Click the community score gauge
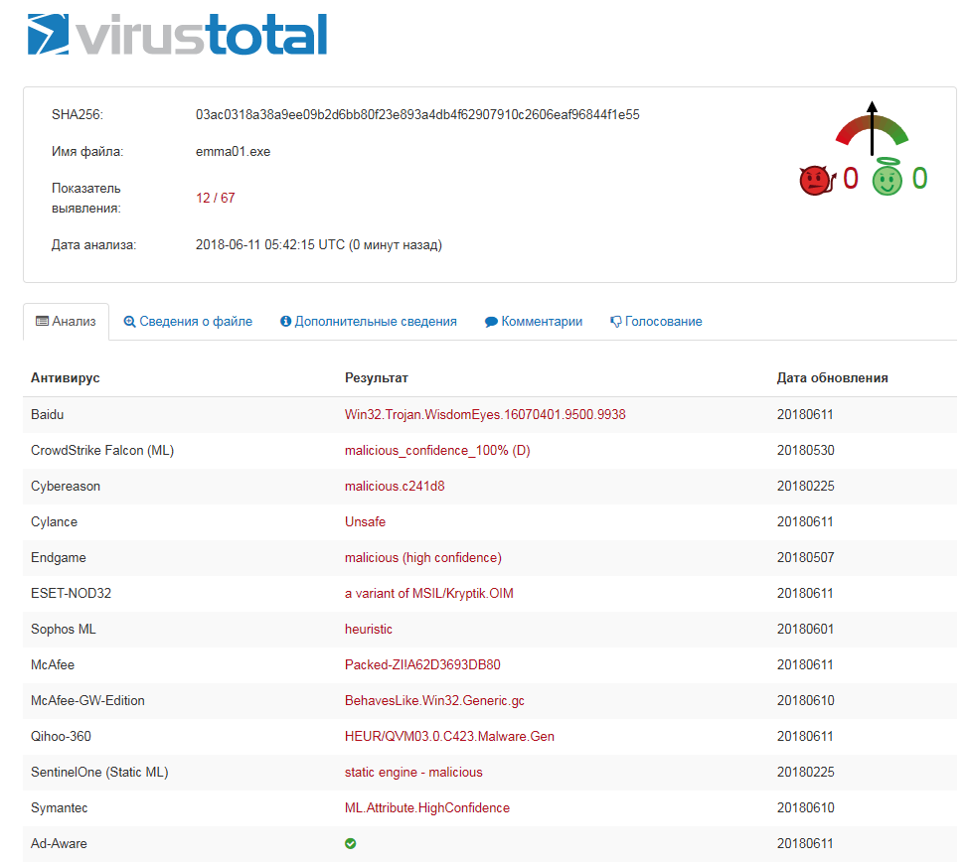The width and height of the screenshot is (970, 864). [x=872, y=128]
